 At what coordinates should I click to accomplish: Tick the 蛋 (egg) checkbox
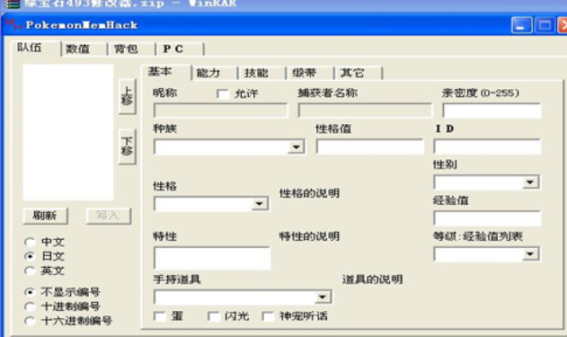pos(160,316)
